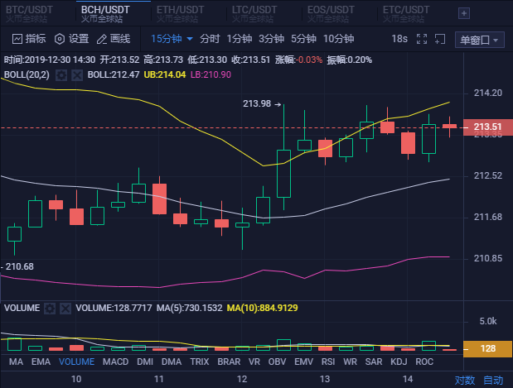Image resolution: width=513 pixels, height=388 pixels.
Task: Select the 分时 time-sharing interval
Action: (x=210, y=39)
